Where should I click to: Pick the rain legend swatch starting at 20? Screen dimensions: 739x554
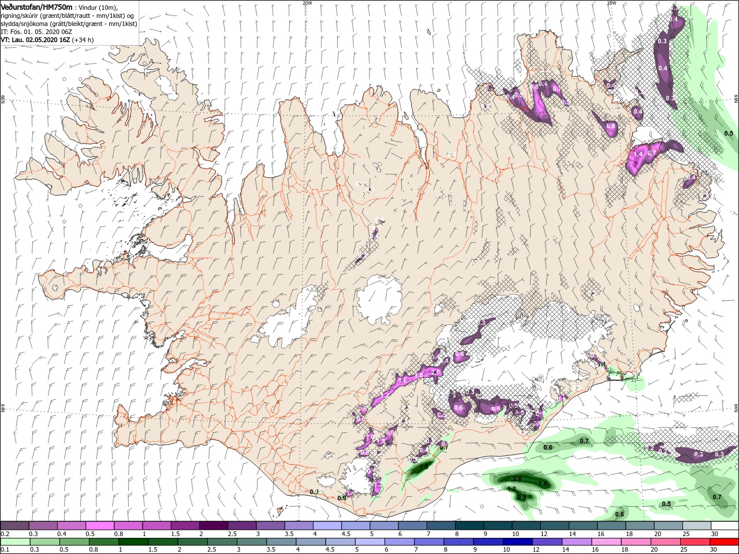pyautogui.click(x=665, y=541)
